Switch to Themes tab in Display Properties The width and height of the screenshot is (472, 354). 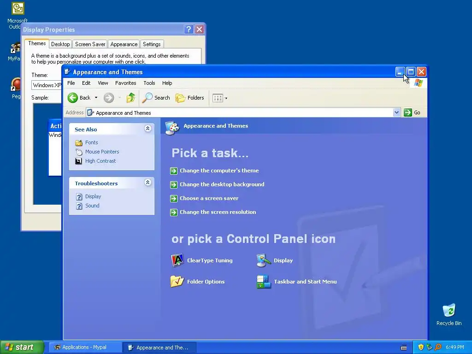tap(37, 43)
